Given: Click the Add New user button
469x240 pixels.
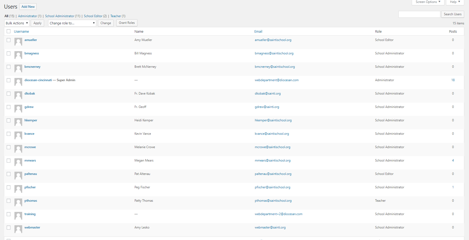Looking at the screenshot, I should coord(28,7).
